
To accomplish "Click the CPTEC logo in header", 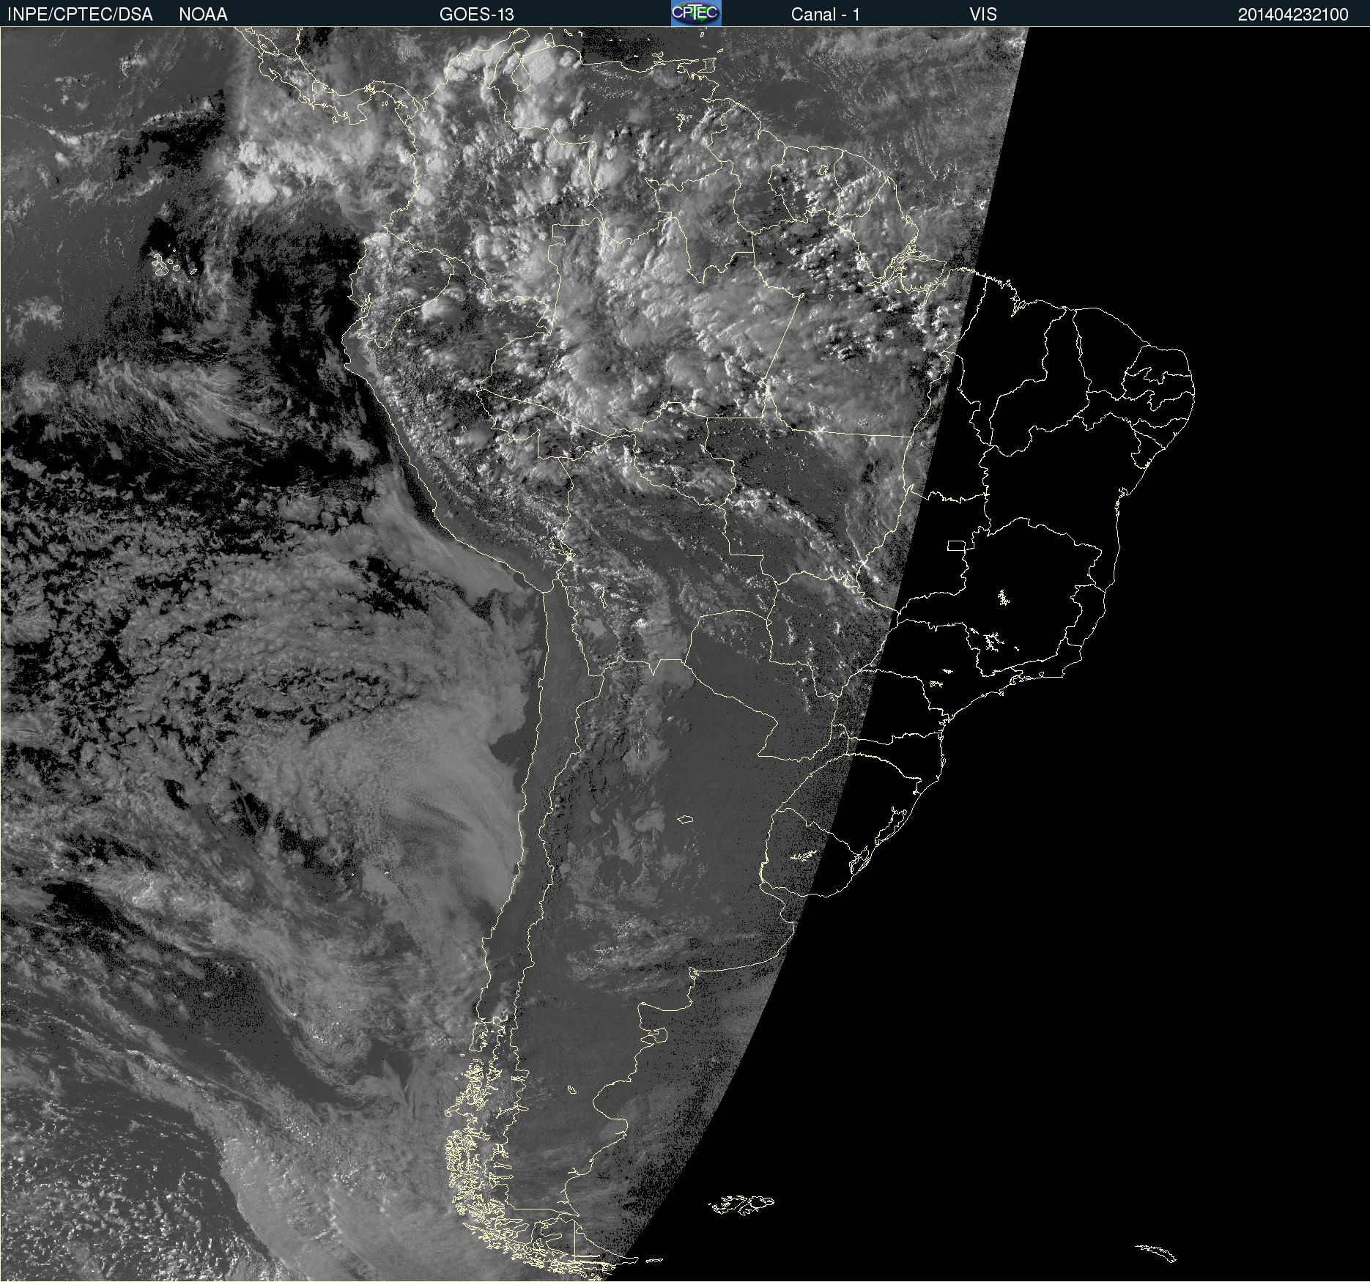I will pos(696,13).
